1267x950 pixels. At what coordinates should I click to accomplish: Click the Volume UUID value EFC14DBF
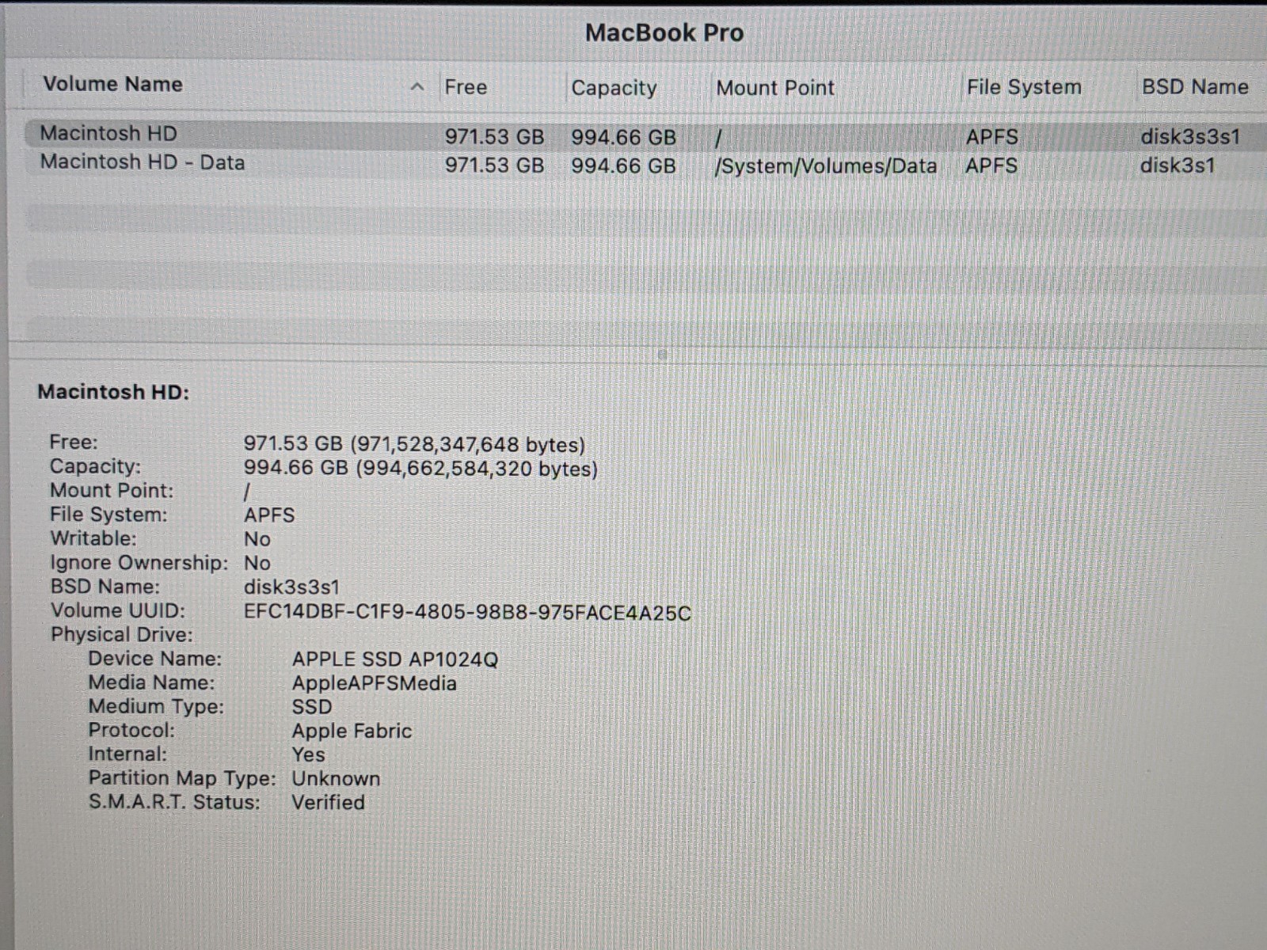click(x=467, y=613)
